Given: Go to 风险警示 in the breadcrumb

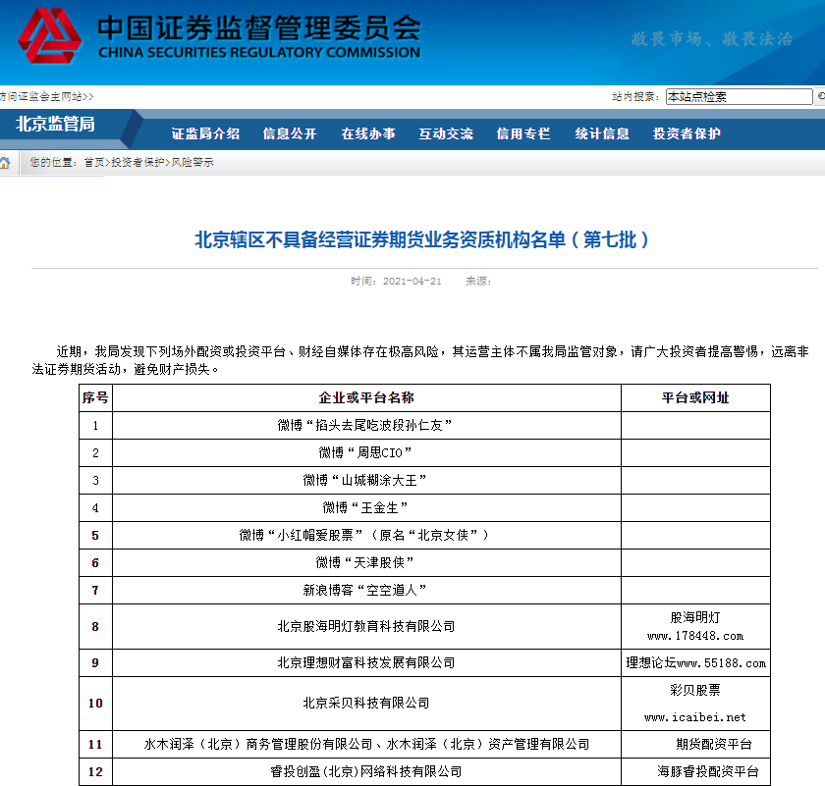Looking at the screenshot, I should coord(192,163).
